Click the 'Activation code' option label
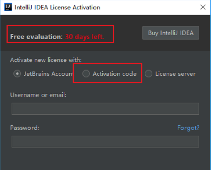This screenshot has height=170, width=211. [114, 74]
